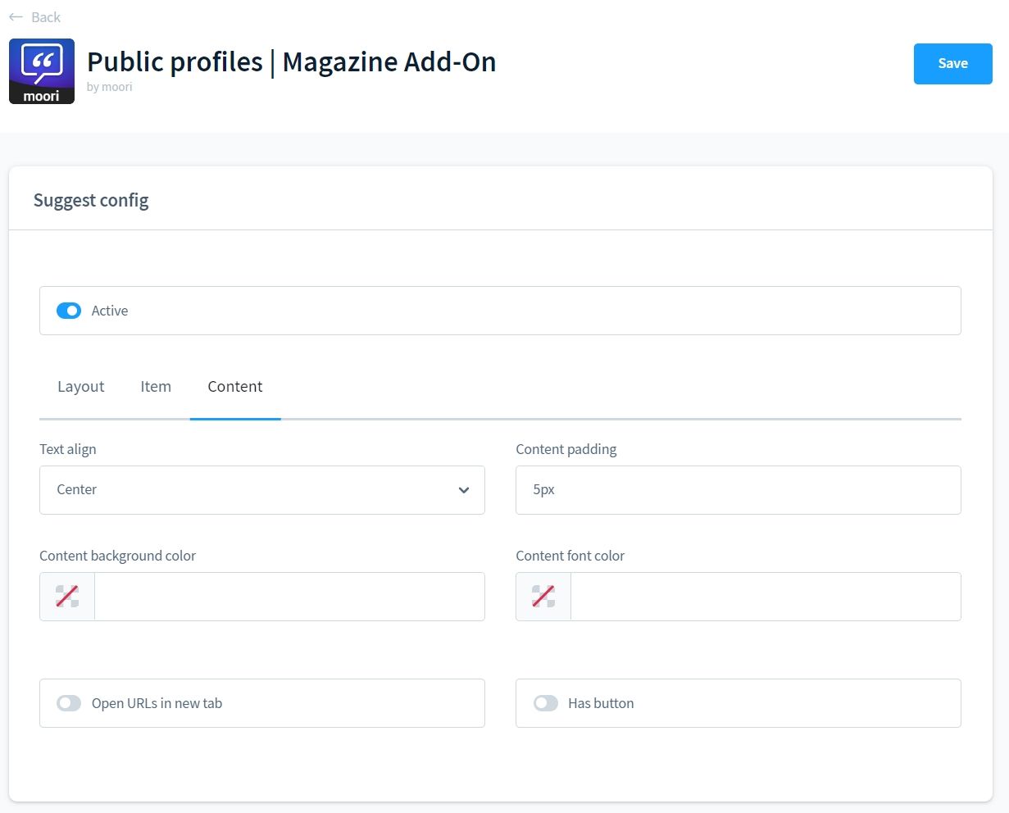Go back using the Back link text
1009x813 pixels.
pyautogui.click(x=46, y=17)
